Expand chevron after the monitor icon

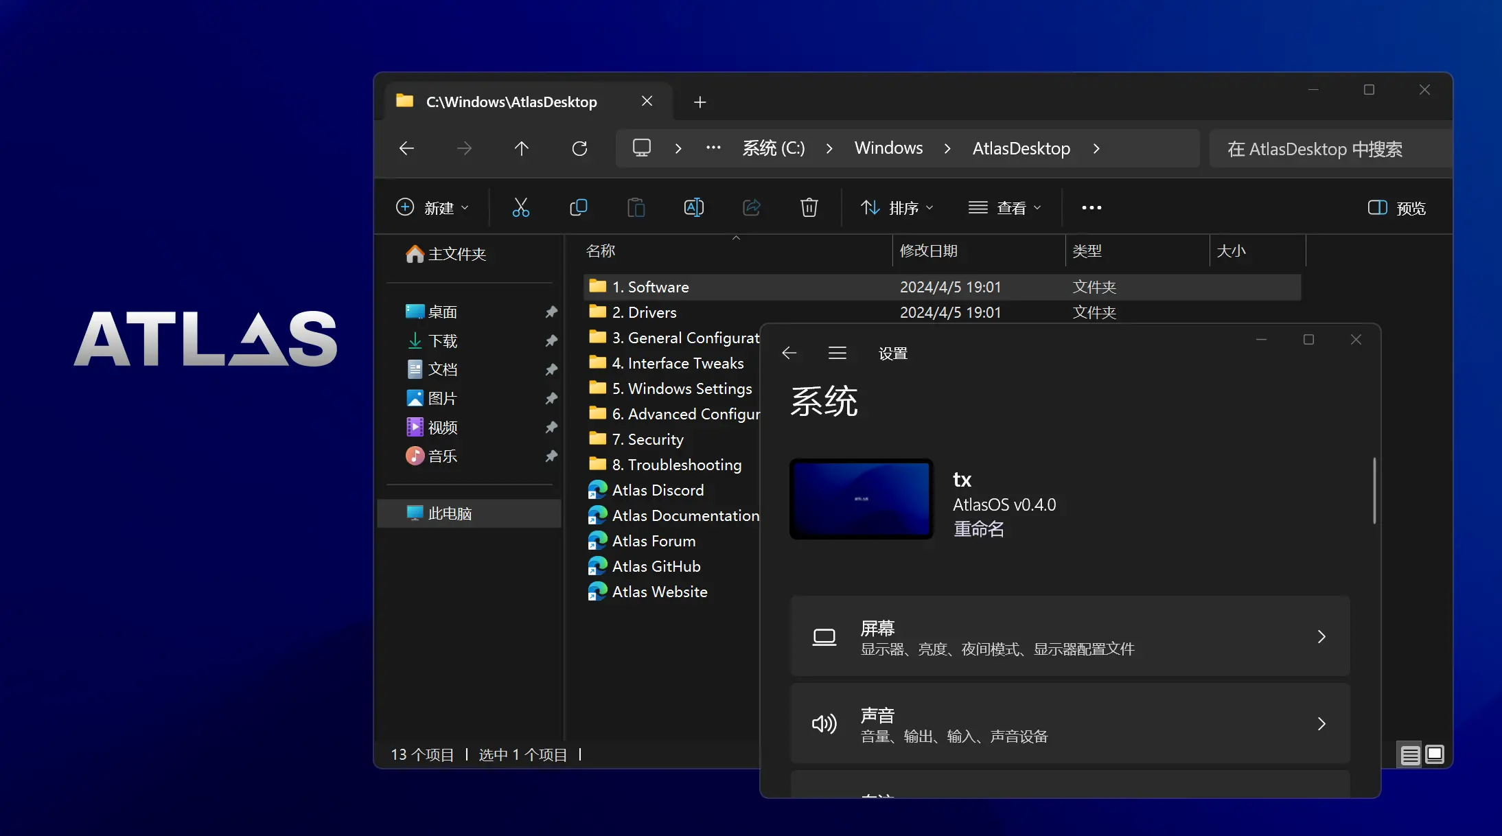click(678, 148)
